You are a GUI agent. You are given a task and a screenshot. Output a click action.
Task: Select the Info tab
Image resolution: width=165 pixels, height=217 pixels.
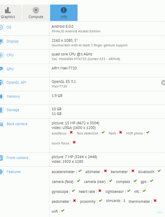[x=64, y=13]
